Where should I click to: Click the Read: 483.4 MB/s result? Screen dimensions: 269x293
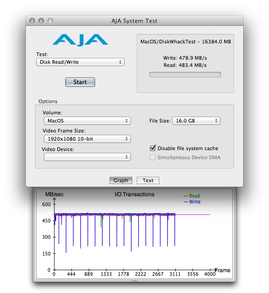point(185,65)
